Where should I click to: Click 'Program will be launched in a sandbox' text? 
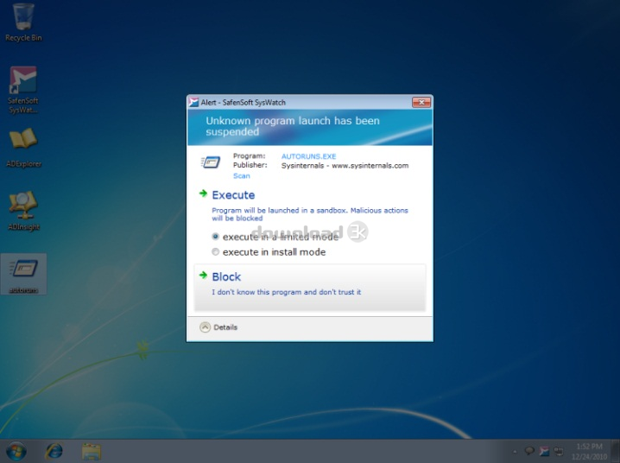(310, 214)
